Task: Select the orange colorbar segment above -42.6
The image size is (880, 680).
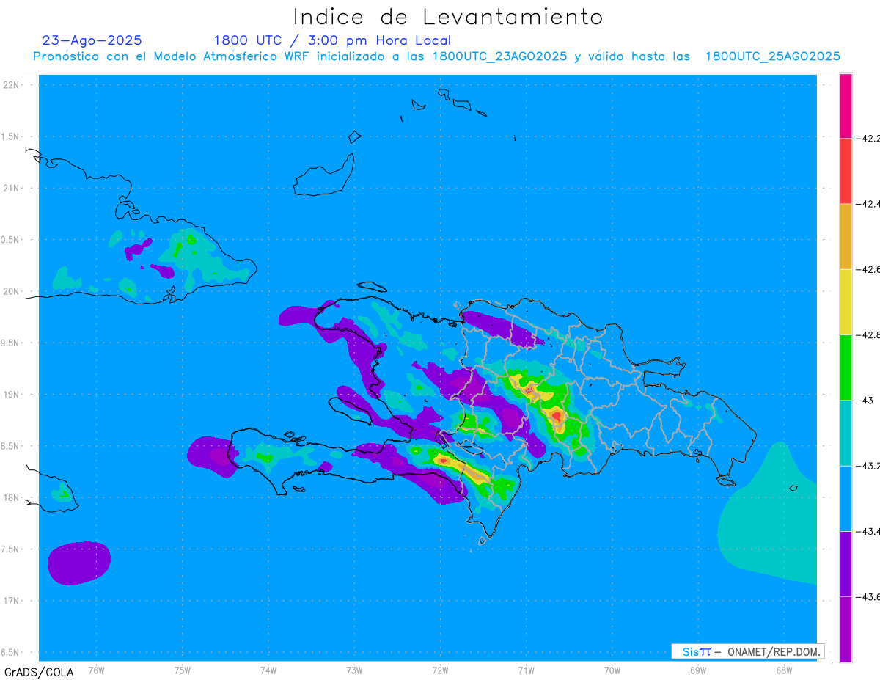Action: (x=846, y=236)
